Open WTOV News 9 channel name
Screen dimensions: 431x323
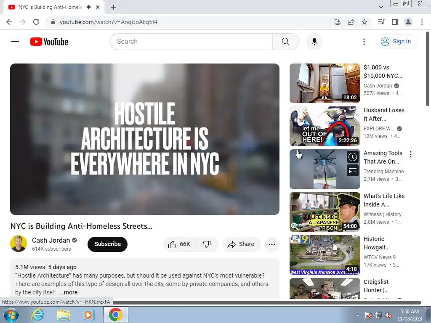[x=379, y=257]
